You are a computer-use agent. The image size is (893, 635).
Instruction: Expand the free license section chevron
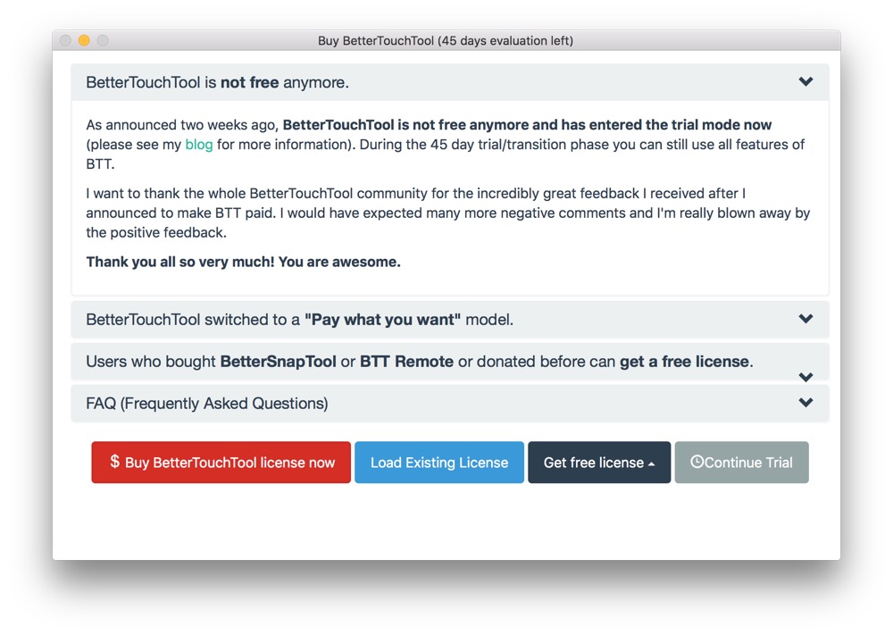(x=805, y=377)
